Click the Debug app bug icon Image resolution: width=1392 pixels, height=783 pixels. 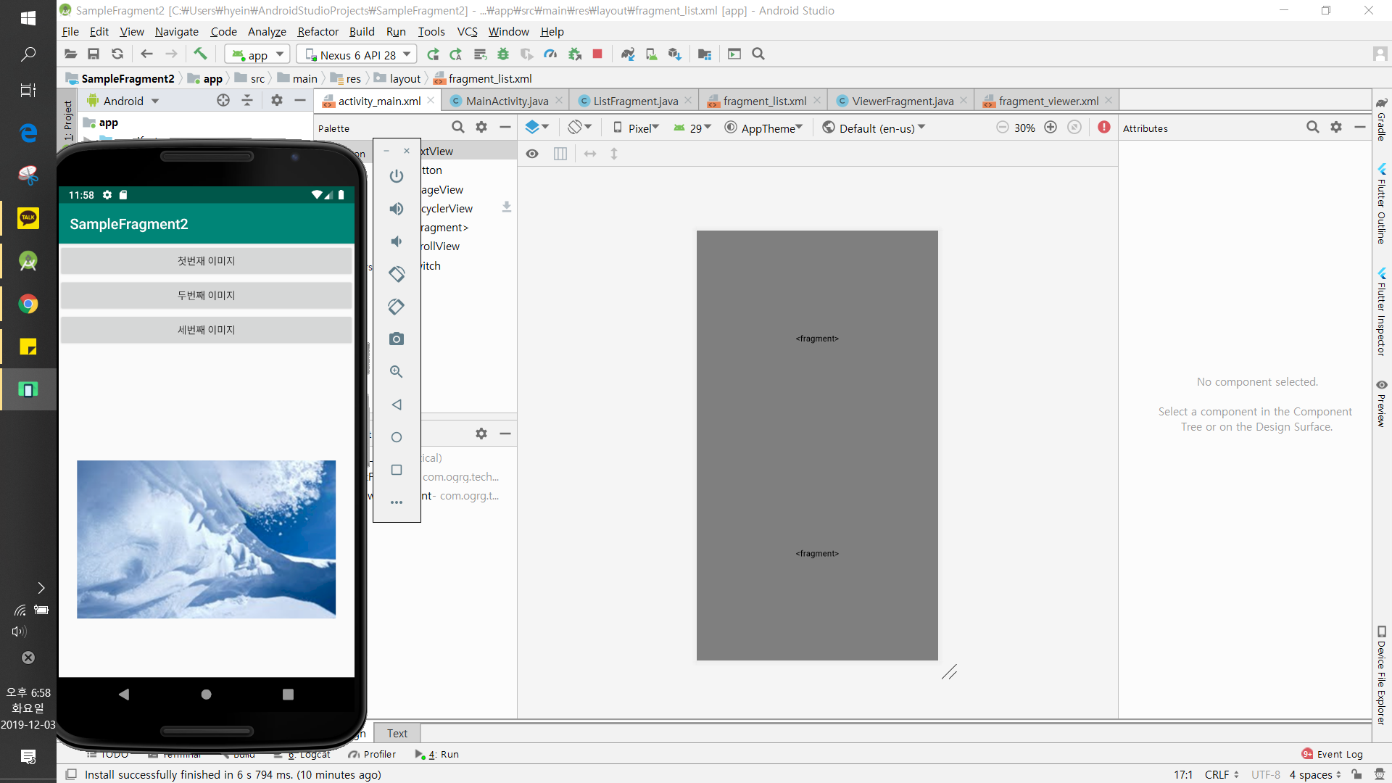(x=503, y=54)
